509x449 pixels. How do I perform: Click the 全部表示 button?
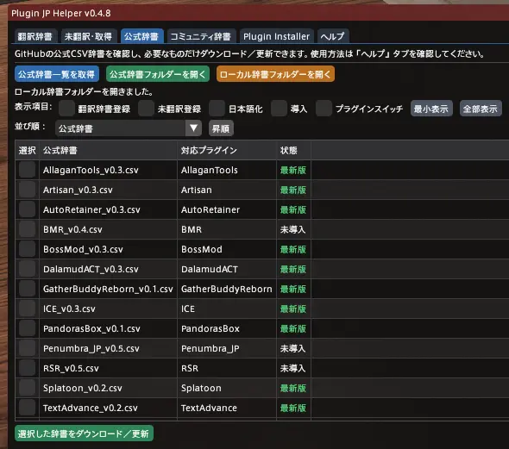pos(481,109)
